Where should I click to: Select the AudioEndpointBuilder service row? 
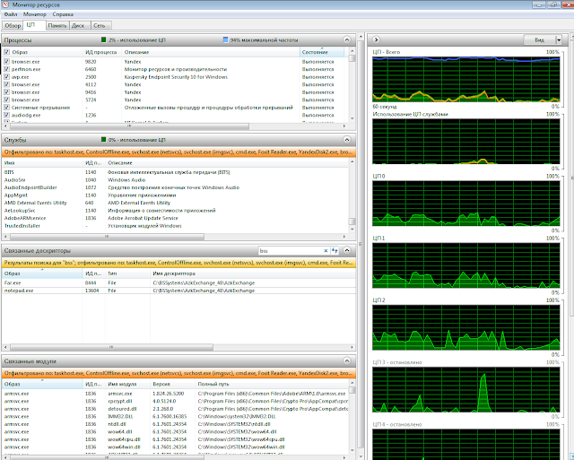[x=175, y=187]
